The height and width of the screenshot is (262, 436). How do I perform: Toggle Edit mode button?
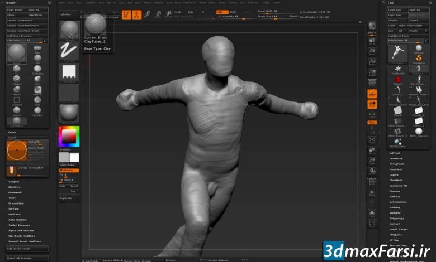coord(126,14)
